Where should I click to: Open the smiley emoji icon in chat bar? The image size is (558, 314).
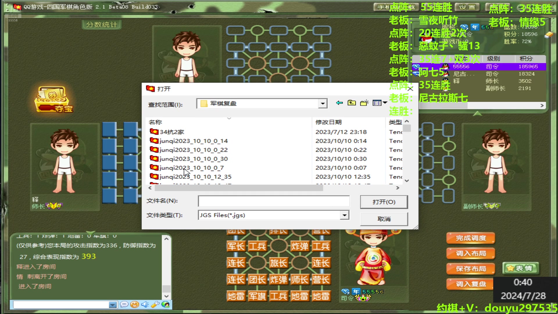pos(134,305)
